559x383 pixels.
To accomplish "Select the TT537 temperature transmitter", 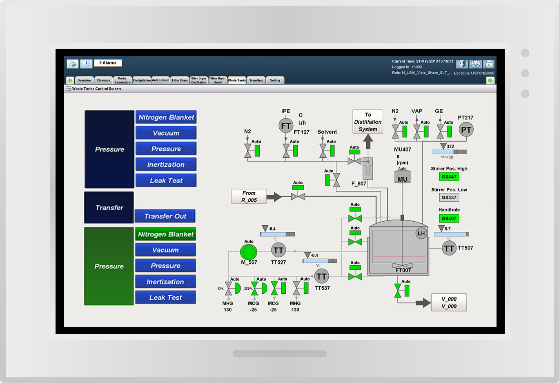I will [x=321, y=276].
